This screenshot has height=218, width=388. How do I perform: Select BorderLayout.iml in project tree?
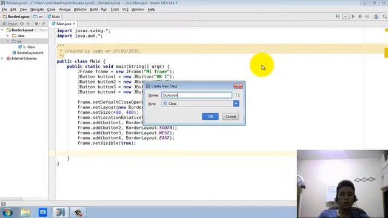point(28,53)
